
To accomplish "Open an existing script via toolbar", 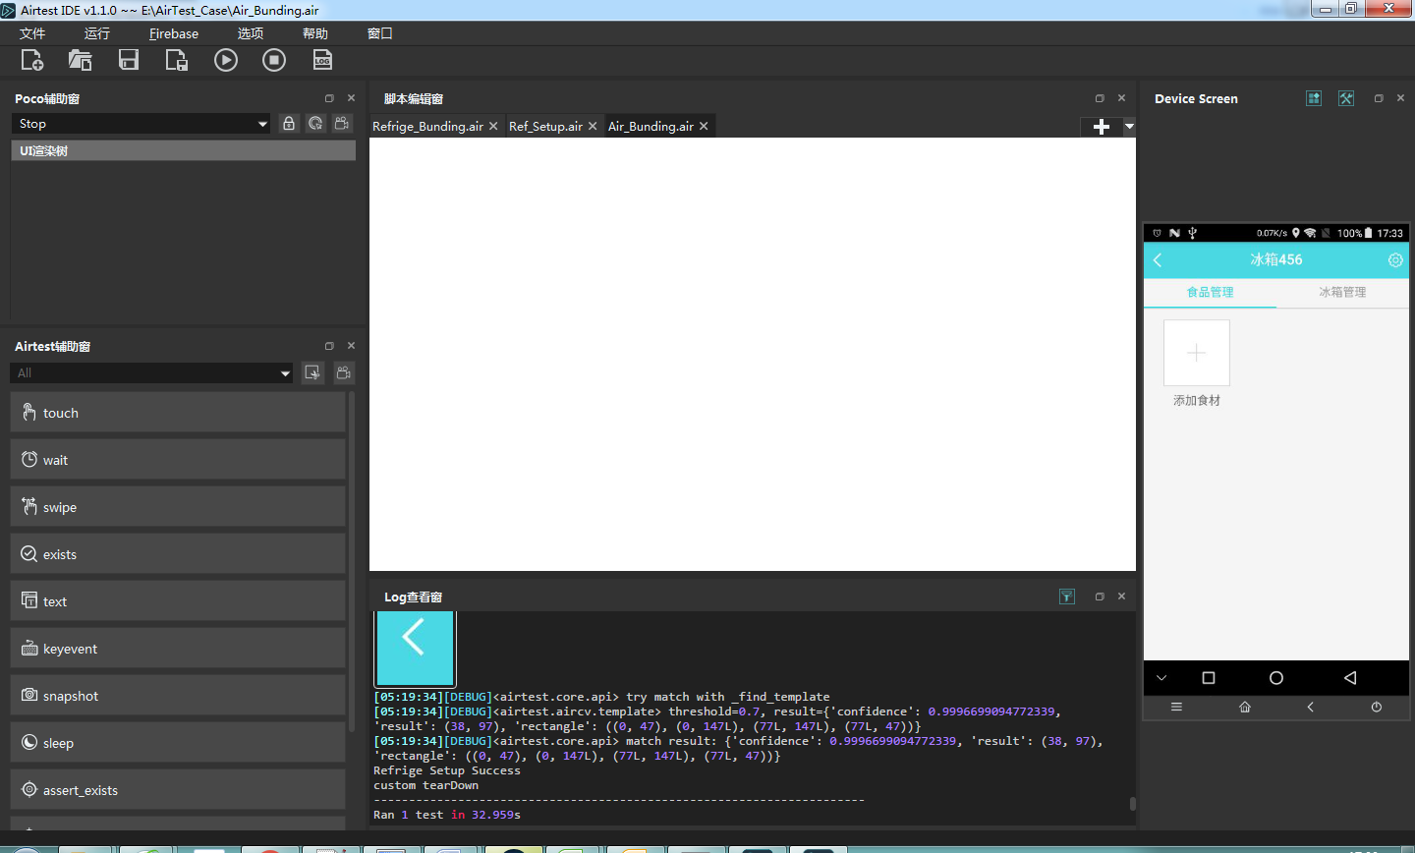I will coord(80,60).
